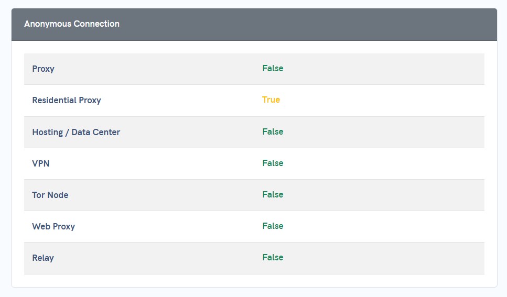Screen dimensions: 507x297
Task: Select the Tor Node label
Action: pos(50,195)
